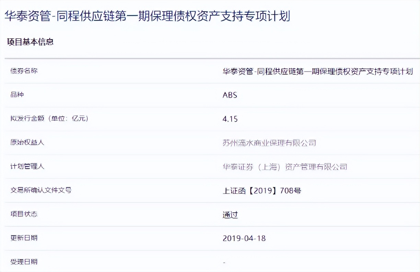Select the bond name value text
The image size is (420, 272).
coord(317,71)
